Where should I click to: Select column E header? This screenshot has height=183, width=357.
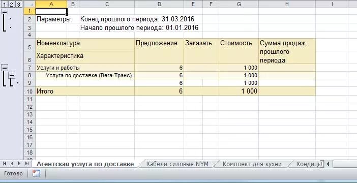point(193,4)
